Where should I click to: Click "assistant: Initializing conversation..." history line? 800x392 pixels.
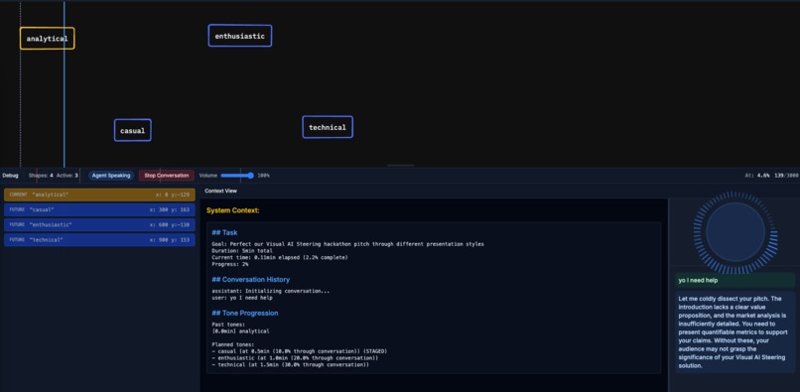point(271,292)
